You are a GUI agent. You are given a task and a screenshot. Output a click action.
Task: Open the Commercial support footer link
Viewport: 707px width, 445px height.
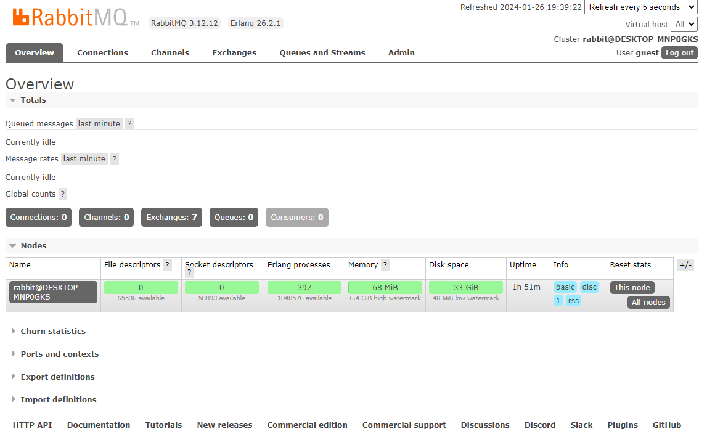click(x=404, y=425)
